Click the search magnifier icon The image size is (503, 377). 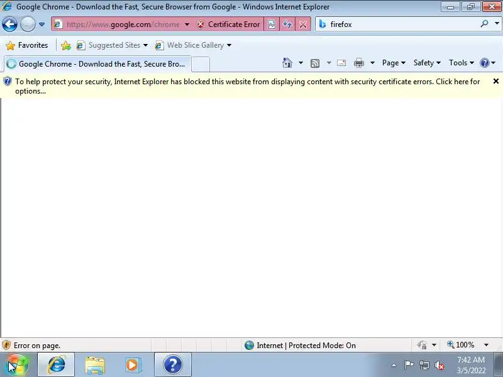[x=484, y=23]
